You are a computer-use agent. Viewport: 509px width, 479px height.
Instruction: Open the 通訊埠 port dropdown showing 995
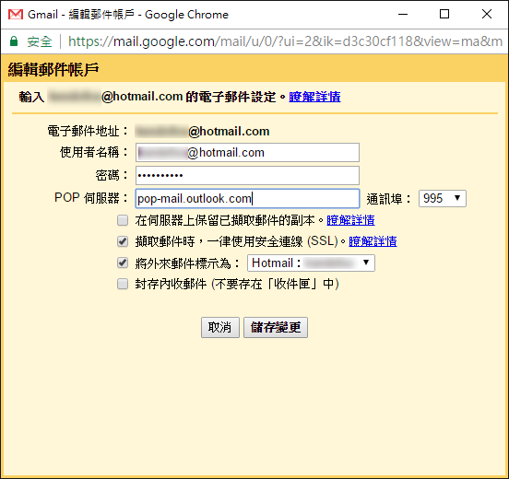click(x=443, y=198)
